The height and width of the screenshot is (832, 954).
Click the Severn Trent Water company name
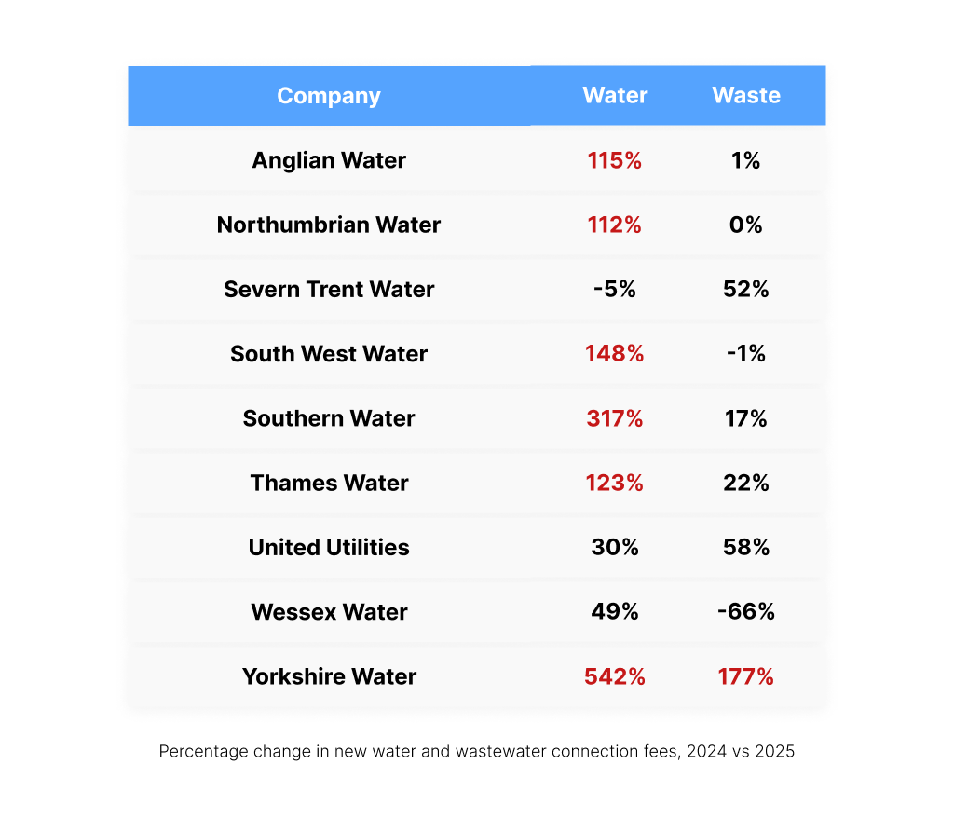329,290
